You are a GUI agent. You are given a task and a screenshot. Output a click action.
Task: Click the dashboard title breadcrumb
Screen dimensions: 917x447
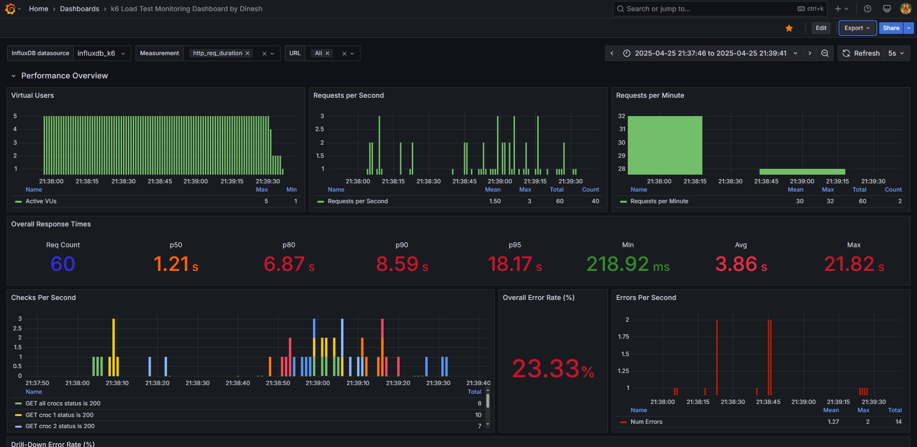[x=187, y=9]
